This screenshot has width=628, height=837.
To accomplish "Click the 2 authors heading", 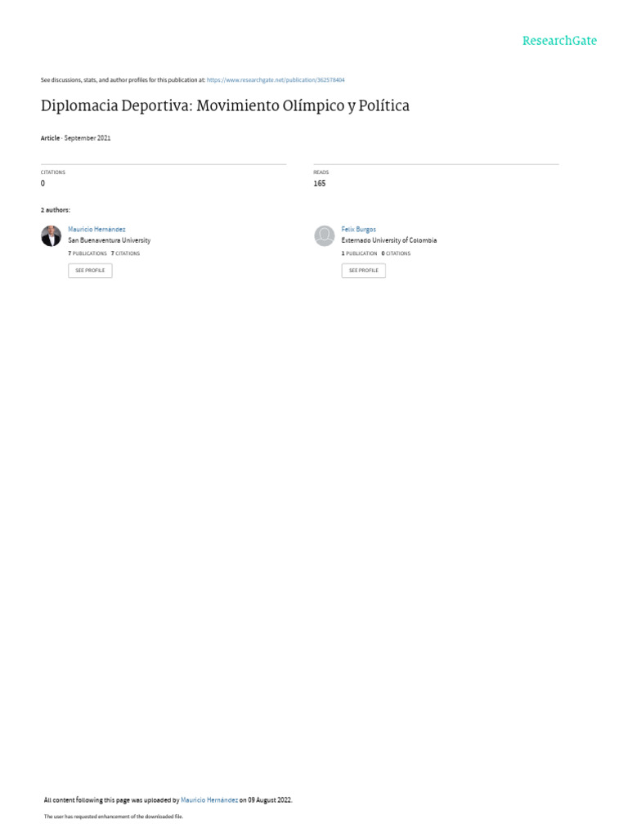I will (x=56, y=210).
